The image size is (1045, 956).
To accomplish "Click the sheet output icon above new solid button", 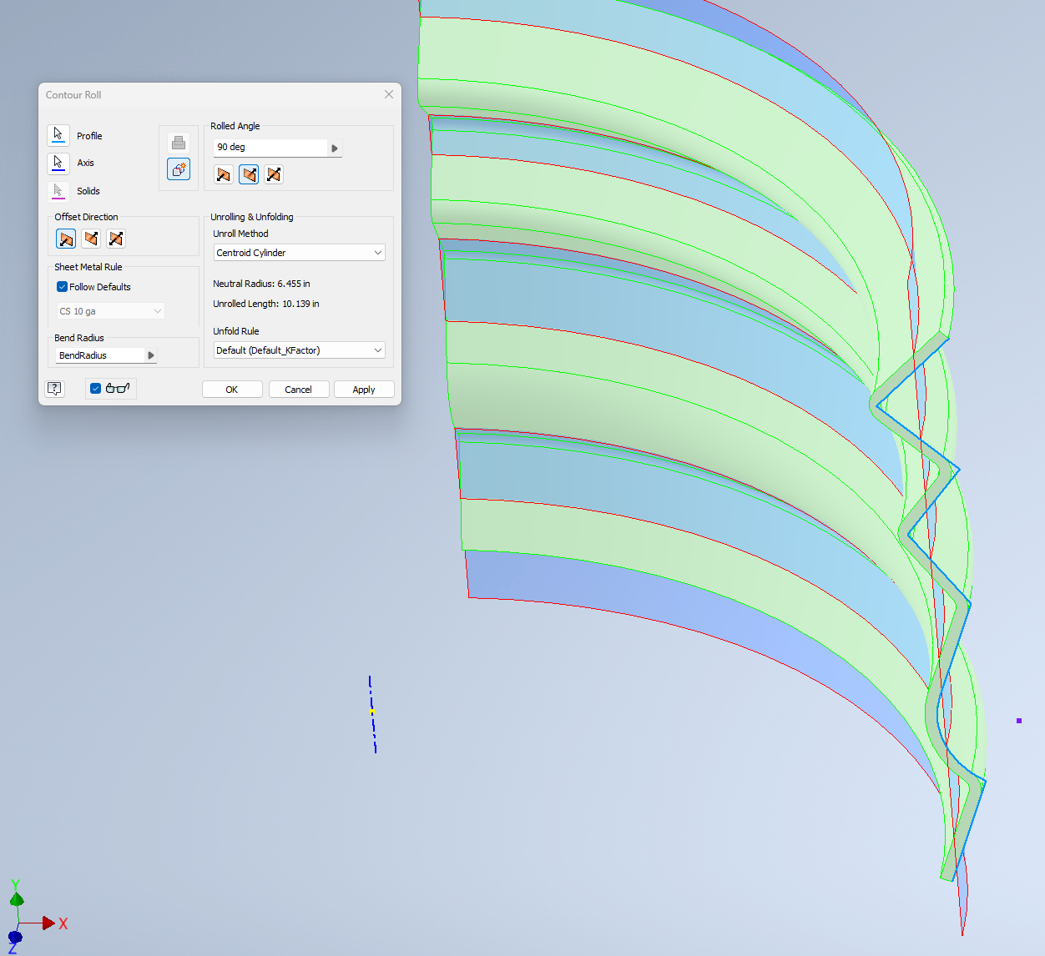I will click(x=179, y=142).
